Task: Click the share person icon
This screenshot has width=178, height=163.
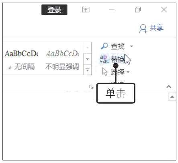Action: tap(143, 28)
